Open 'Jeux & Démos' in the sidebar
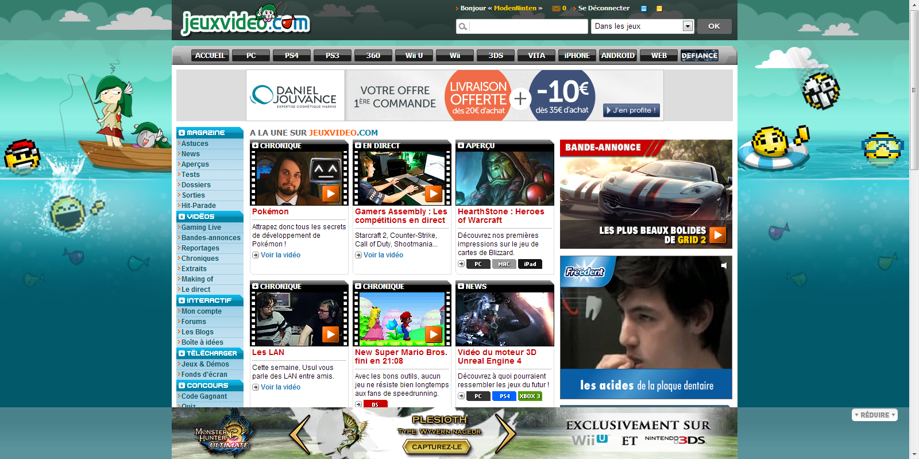Viewport: 919px width, 459px height. [205, 364]
